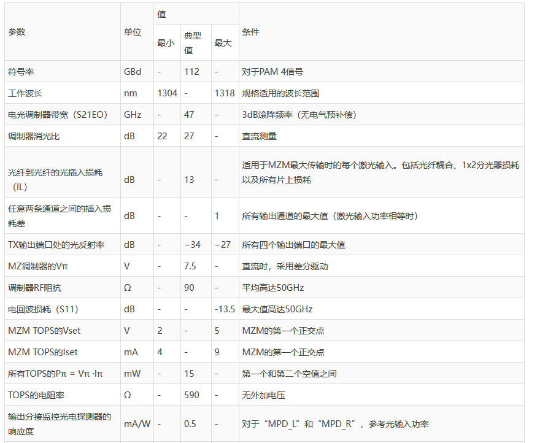Select the 1304 minimum wavelength value
Image resolution: width=548 pixels, height=443 pixels.
[167, 93]
